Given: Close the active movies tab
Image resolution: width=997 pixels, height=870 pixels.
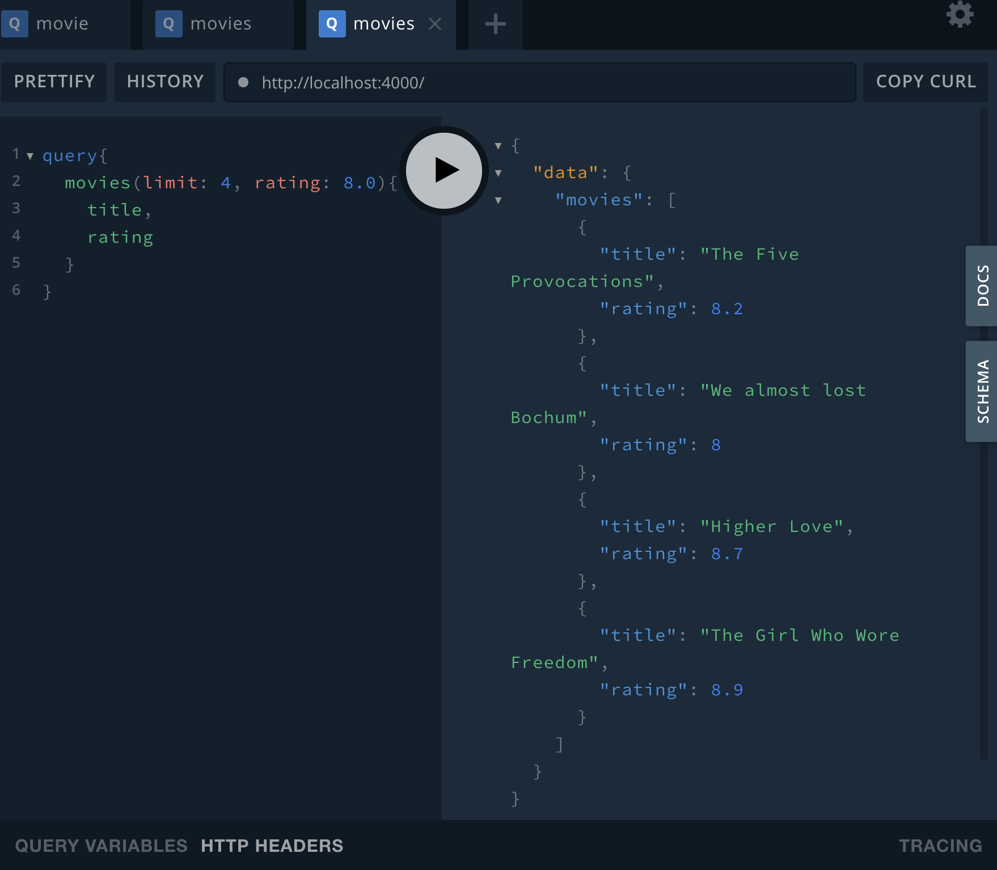Looking at the screenshot, I should point(435,24).
